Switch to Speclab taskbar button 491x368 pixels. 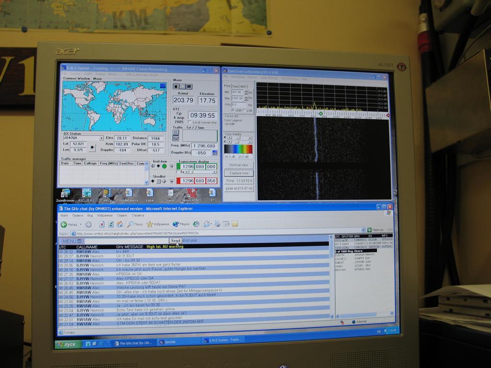click(x=178, y=342)
